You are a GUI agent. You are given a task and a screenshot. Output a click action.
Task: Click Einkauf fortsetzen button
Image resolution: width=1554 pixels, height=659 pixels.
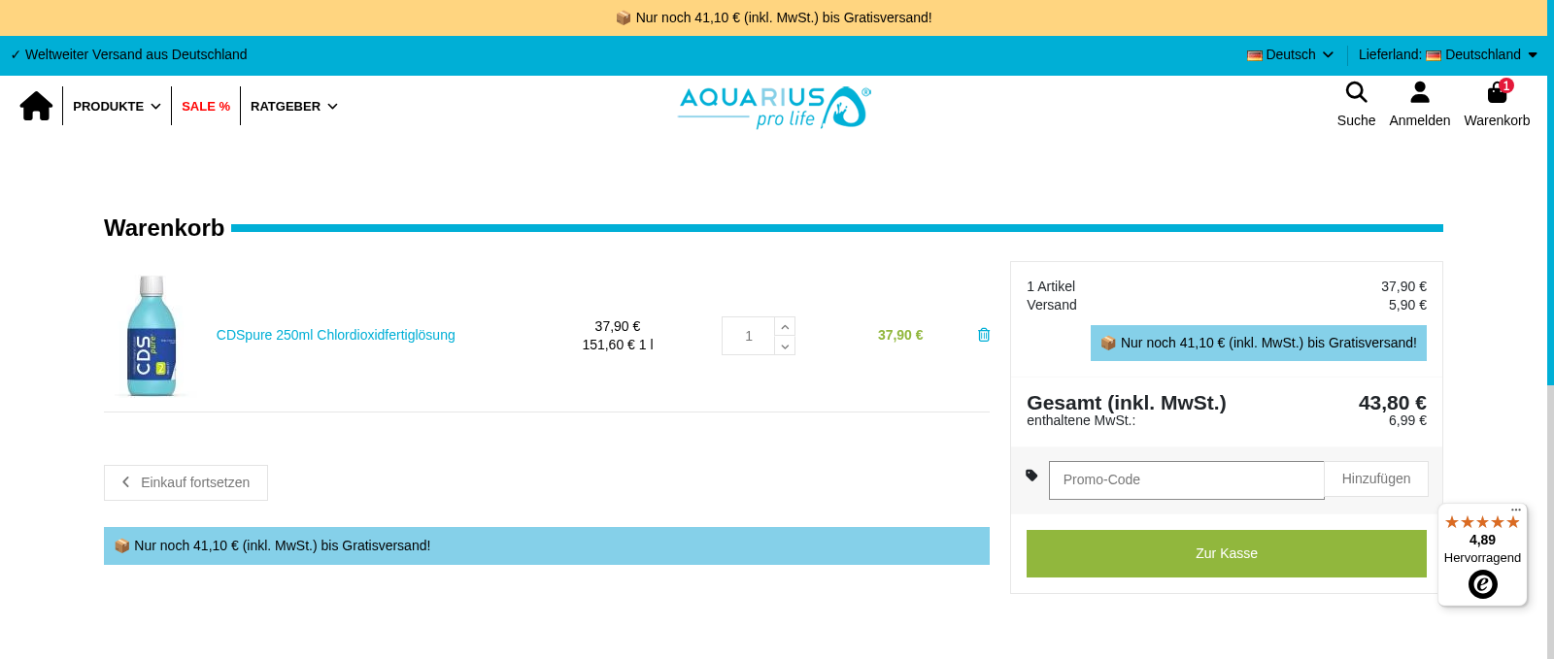(186, 482)
